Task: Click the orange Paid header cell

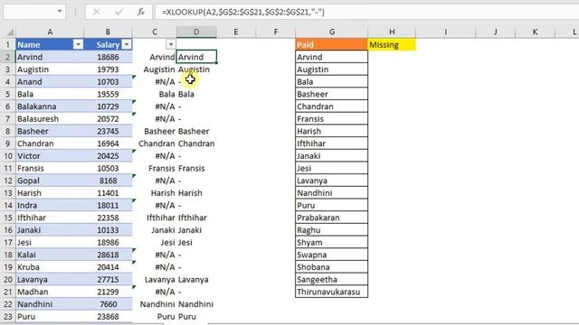Action: click(x=332, y=44)
